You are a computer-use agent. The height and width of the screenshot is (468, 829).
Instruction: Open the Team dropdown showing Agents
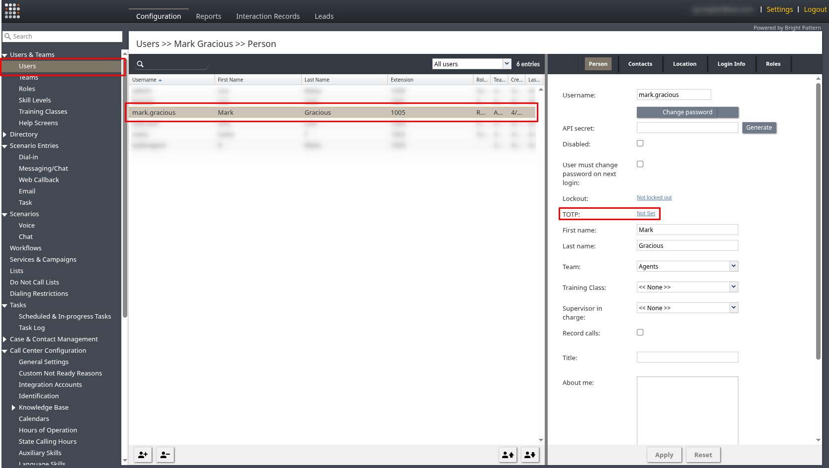click(x=687, y=266)
